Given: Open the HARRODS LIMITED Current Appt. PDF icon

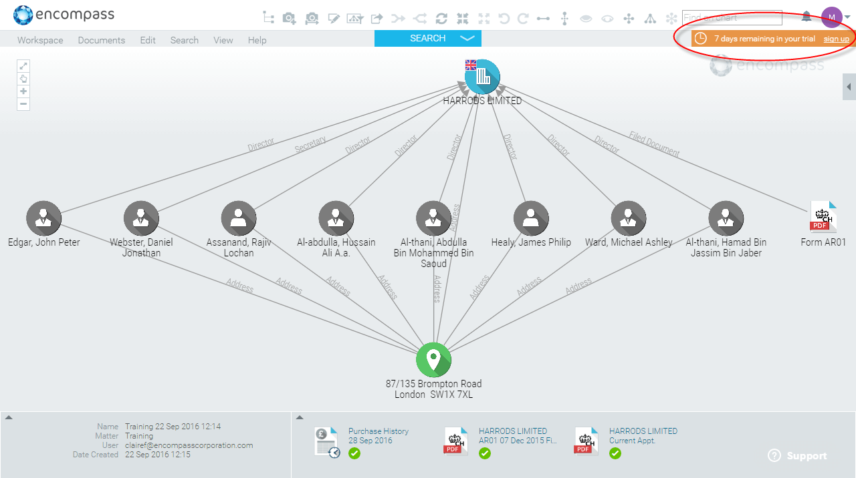Looking at the screenshot, I should point(586,441).
